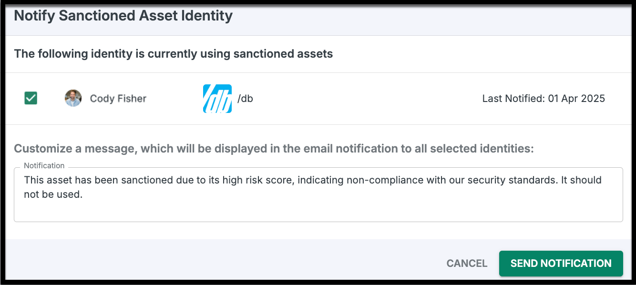Image resolution: width=636 pixels, height=285 pixels.
Task: Place cursor after 'not be used.' text
Action: click(83, 194)
